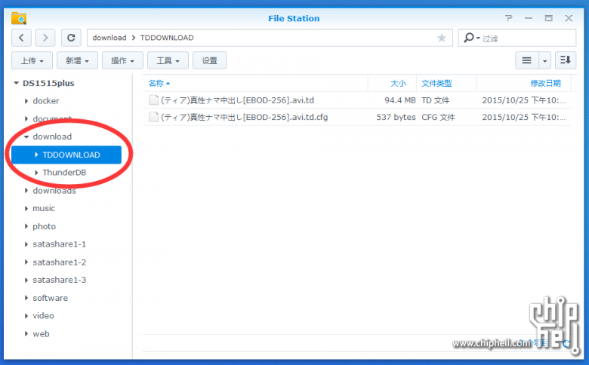Click 'TDDOWNLOAD' in the breadcrumb path
This screenshot has width=589, height=365.
pos(167,38)
